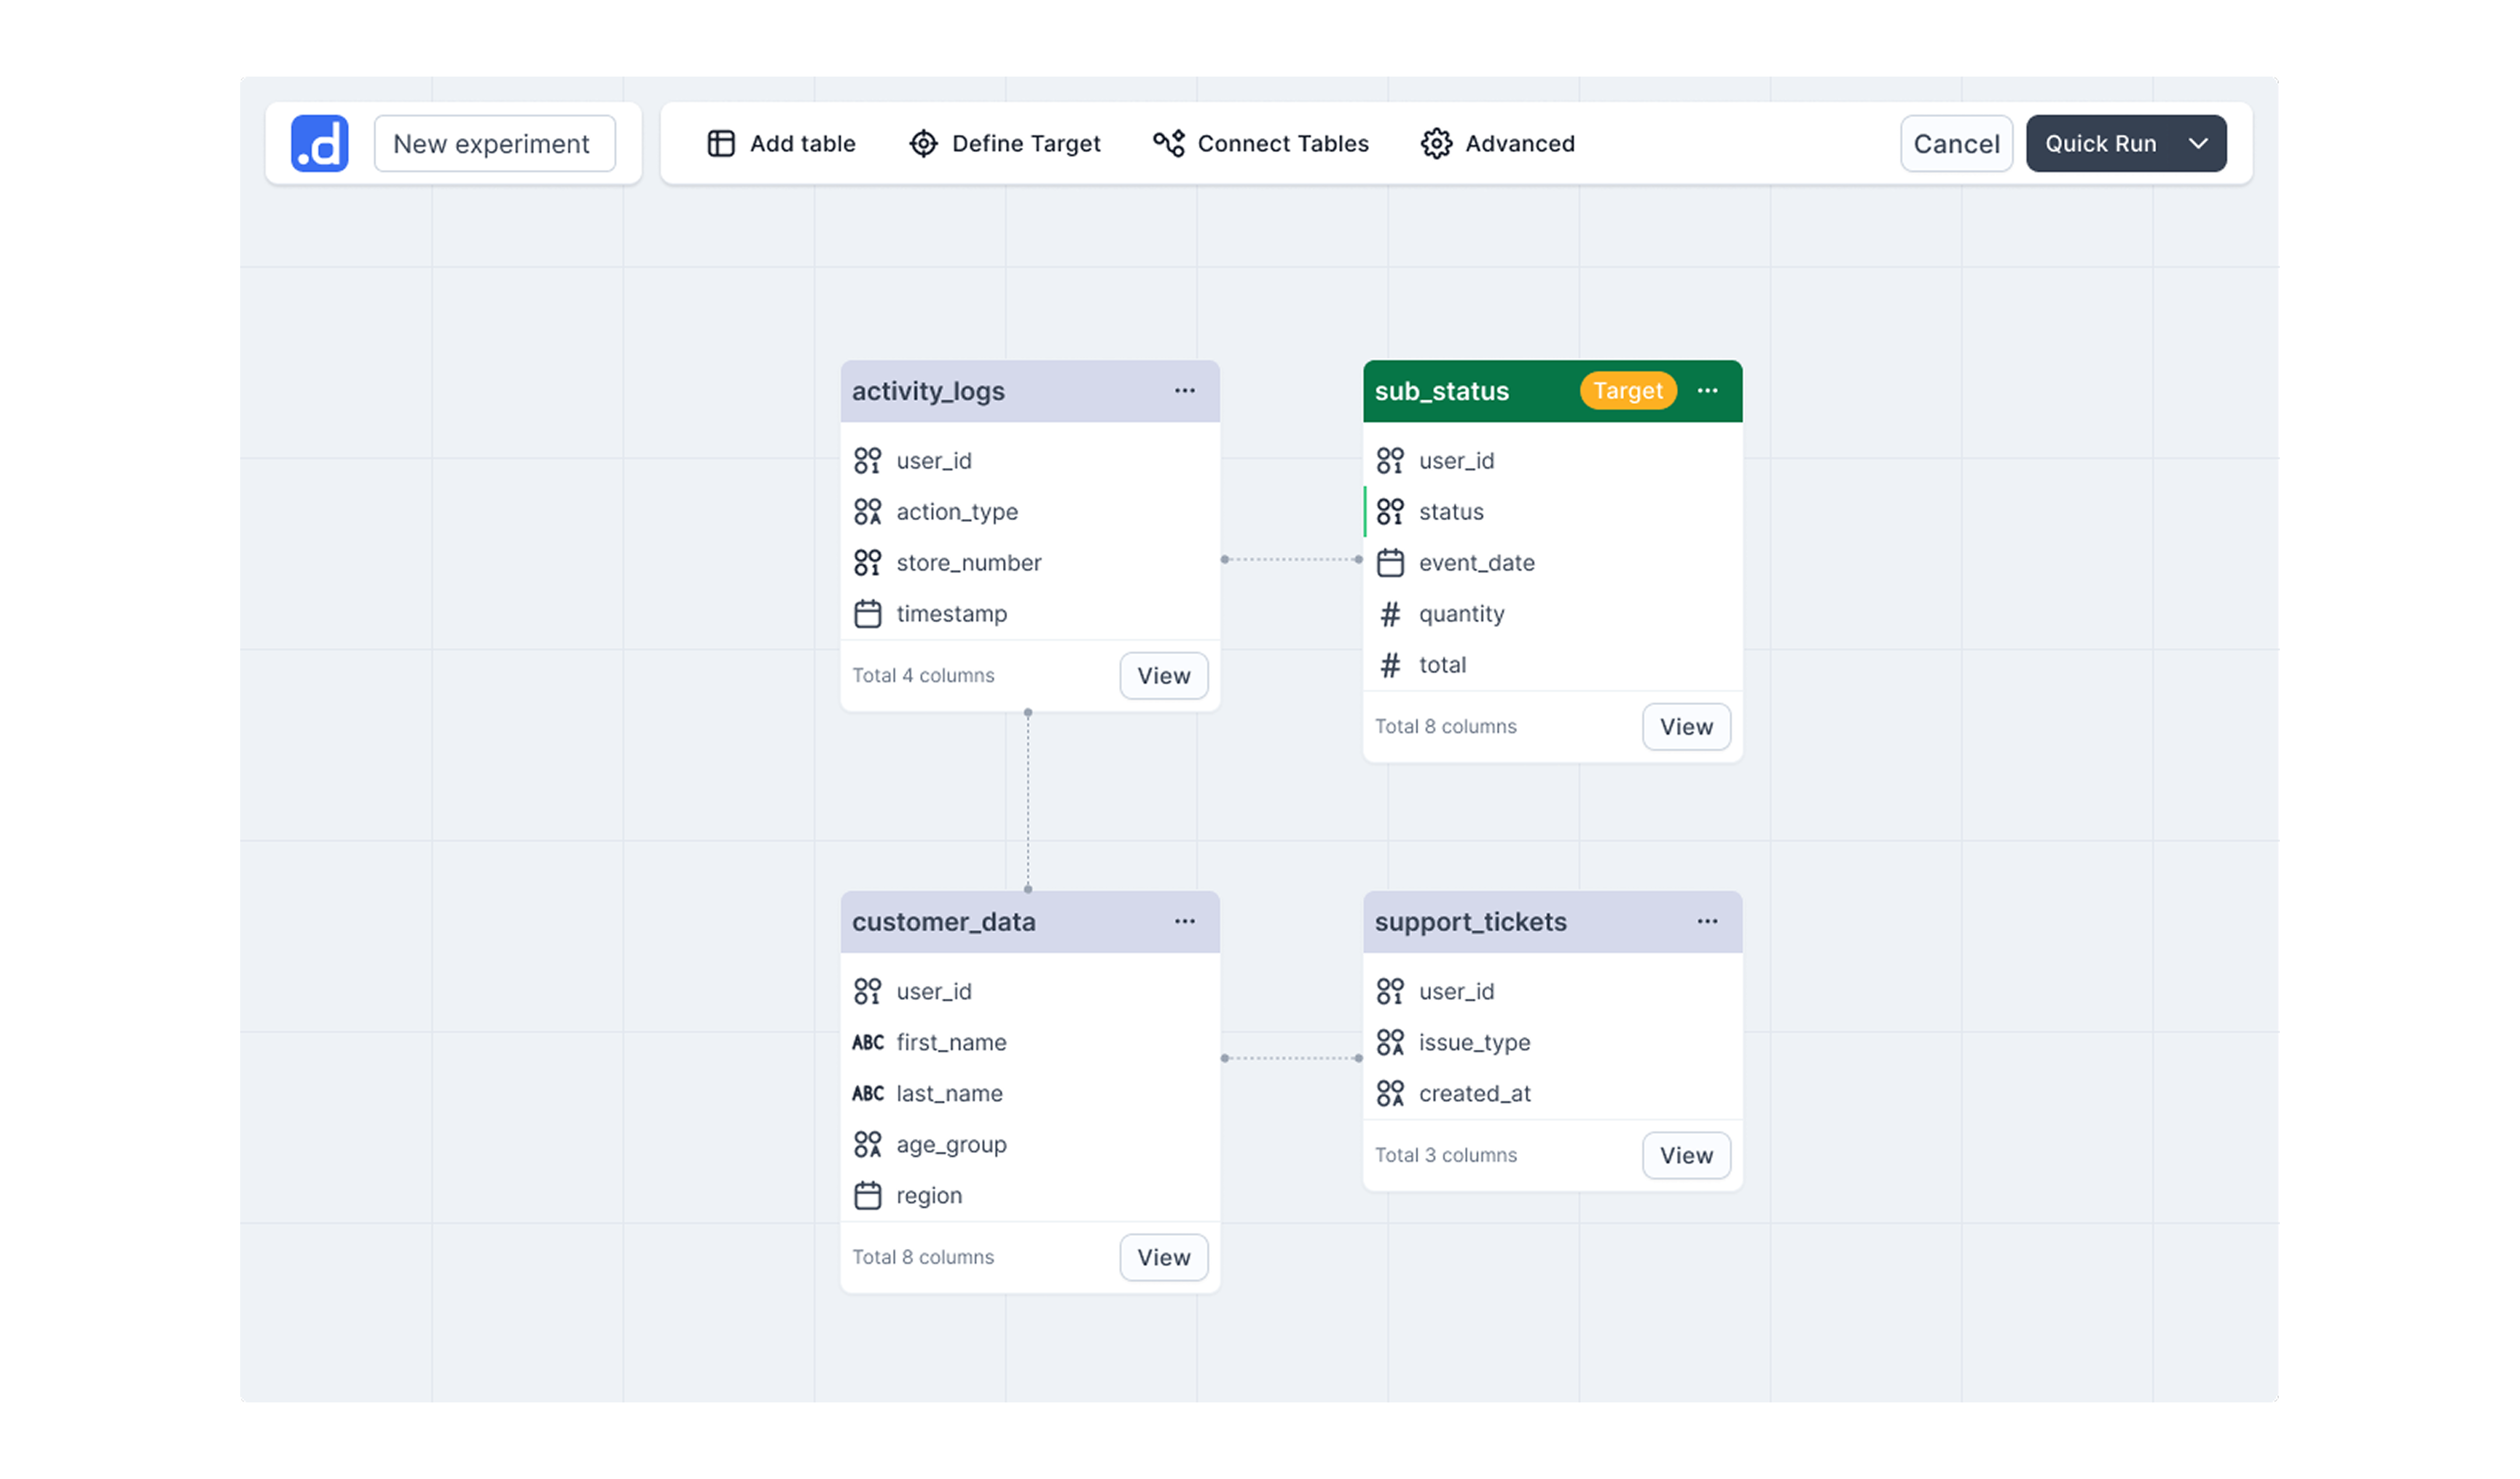The image size is (2520, 1479).
Task: View the activity_logs table
Action: (x=1164, y=676)
